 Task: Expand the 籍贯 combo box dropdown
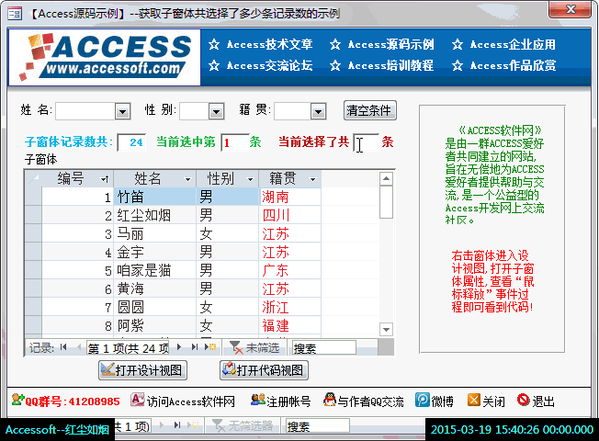[318, 111]
